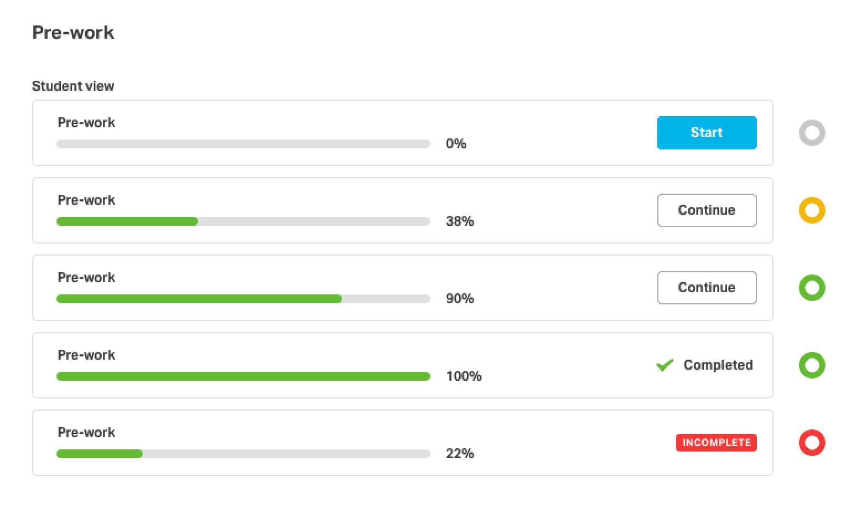862x508 pixels.
Task: Click the Pre-work title in 22% card
Action: point(86,432)
